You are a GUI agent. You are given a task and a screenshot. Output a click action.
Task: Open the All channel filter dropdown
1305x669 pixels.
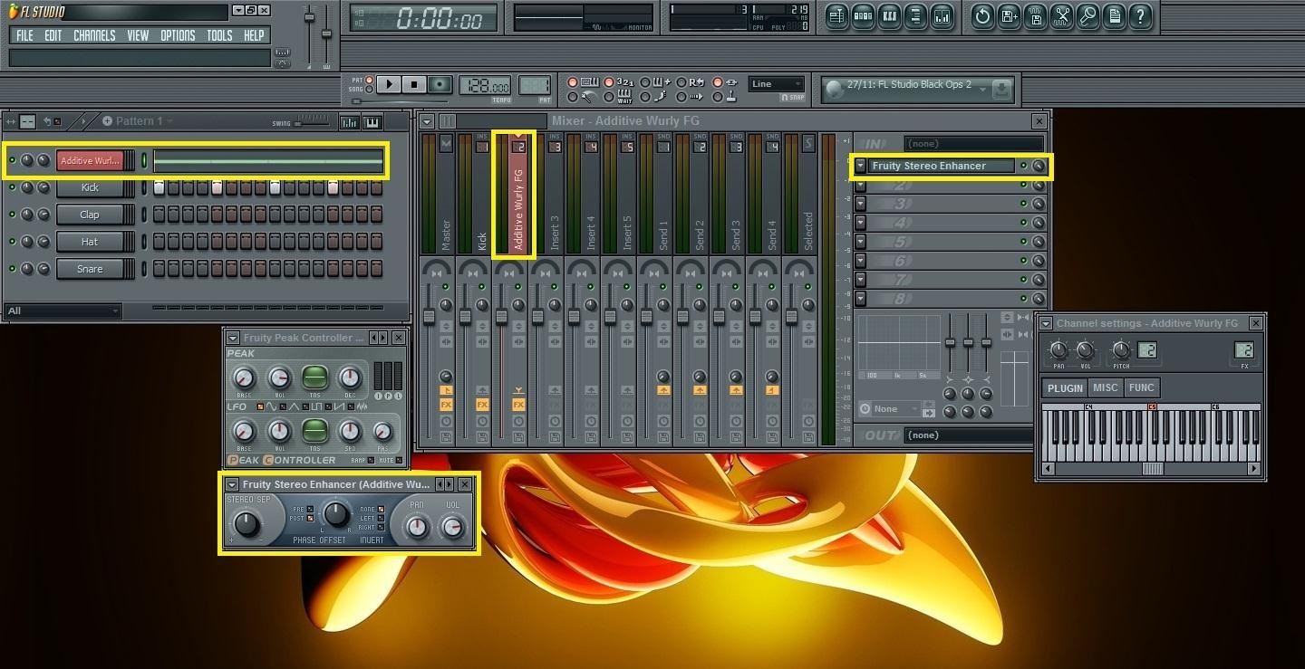[63, 311]
